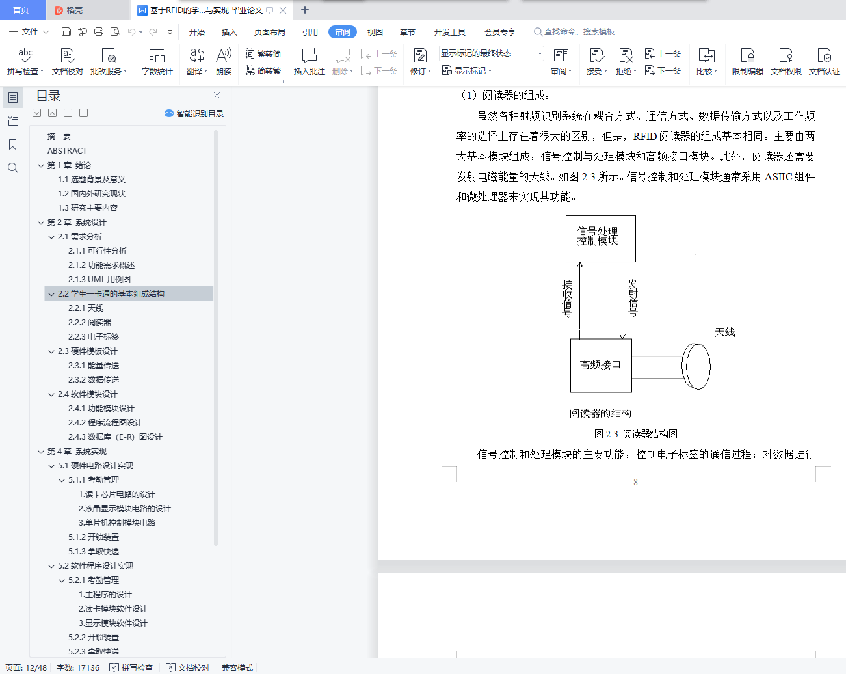Open 文档权限 document permissions
Screen dimensions: 846x674
(786, 62)
